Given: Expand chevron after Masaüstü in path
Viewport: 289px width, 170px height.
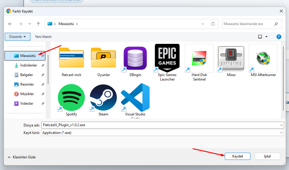Looking at the screenshot, I should 77,24.
